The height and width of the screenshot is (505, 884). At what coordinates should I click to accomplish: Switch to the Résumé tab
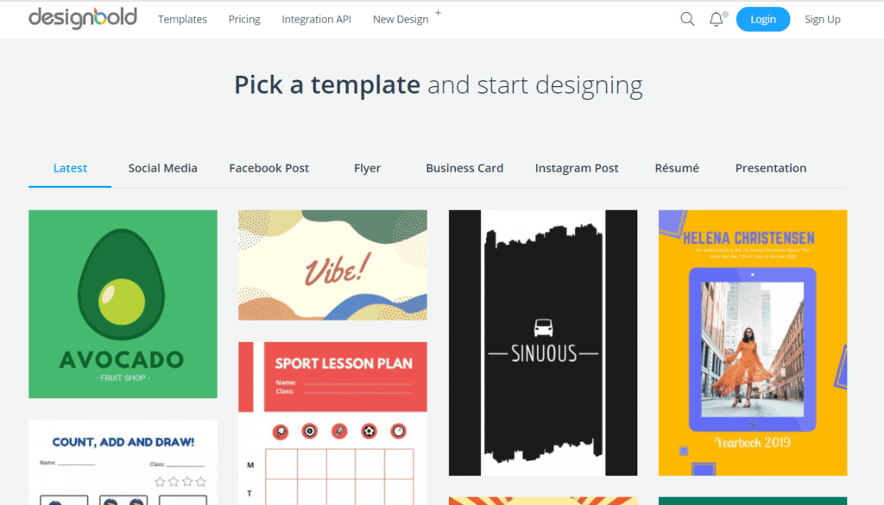(676, 168)
